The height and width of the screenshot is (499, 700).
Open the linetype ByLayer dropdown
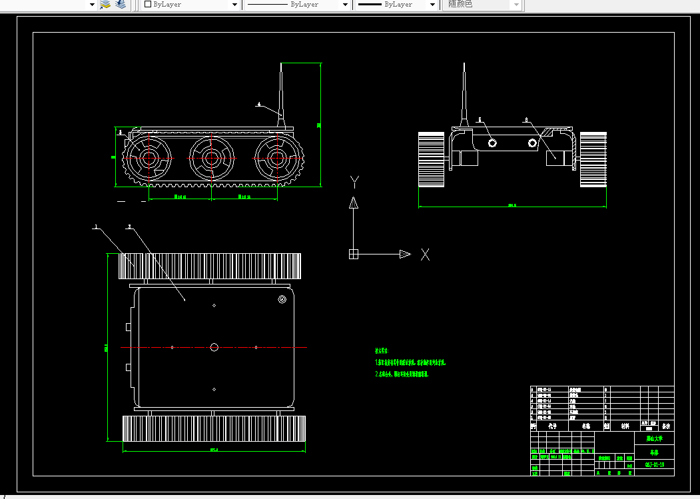344,5
